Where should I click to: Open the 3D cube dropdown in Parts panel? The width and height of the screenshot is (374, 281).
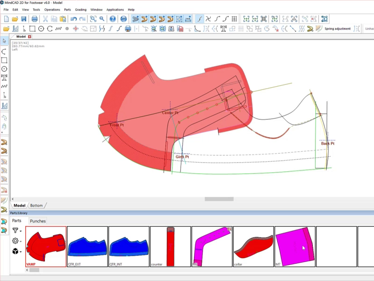17,251
